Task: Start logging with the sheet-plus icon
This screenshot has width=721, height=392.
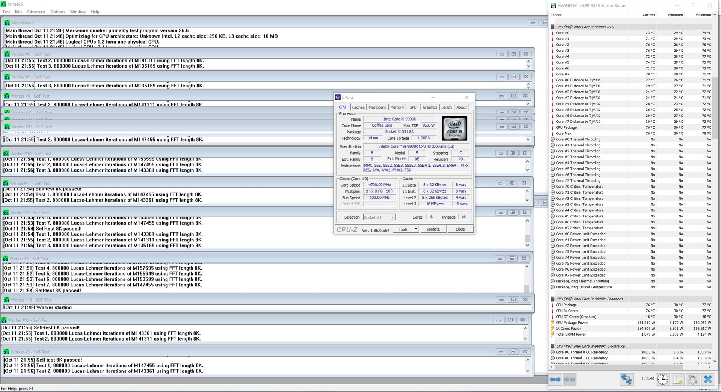Action: [x=678, y=379]
